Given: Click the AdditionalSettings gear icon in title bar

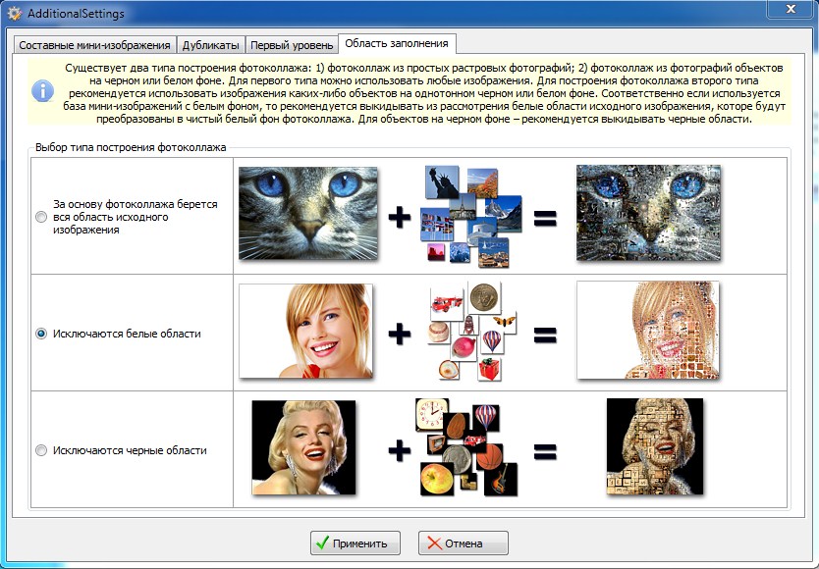Looking at the screenshot, I should (x=15, y=13).
